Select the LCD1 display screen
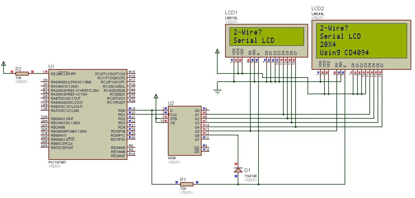415x198 pixels. [266, 36]
